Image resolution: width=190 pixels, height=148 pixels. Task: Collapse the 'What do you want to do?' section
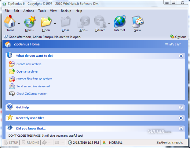[181, 56]
